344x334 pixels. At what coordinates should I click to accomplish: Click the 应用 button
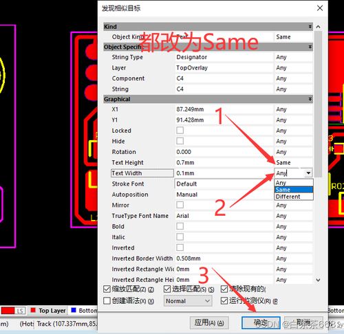coord(209,323)
